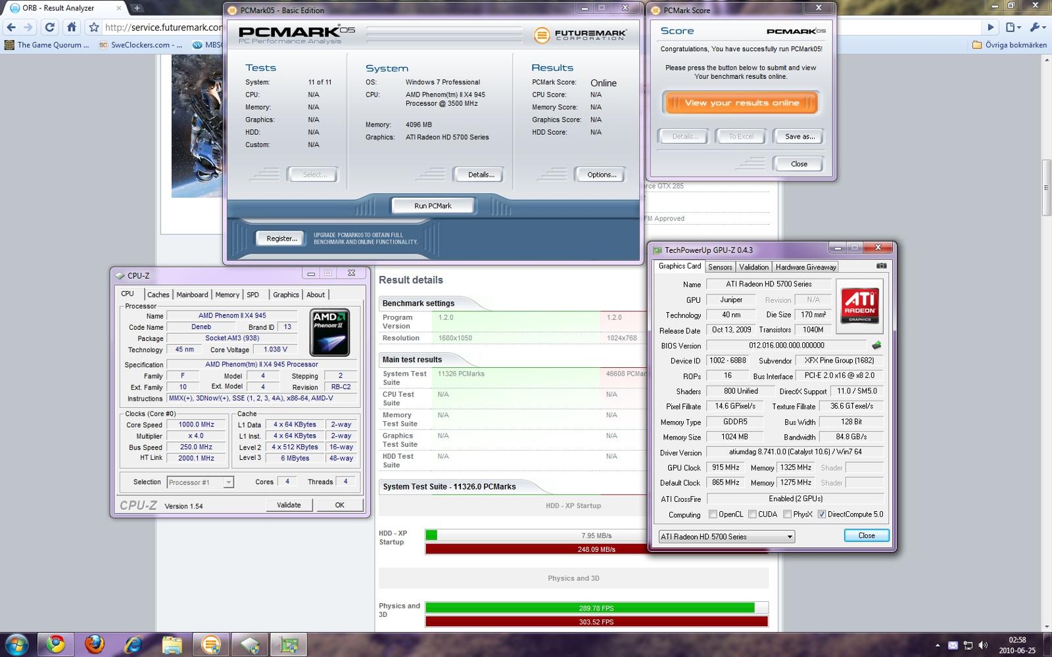Open the SweClockers.com bookmark

pyautogui.click(x=141, y=45)
